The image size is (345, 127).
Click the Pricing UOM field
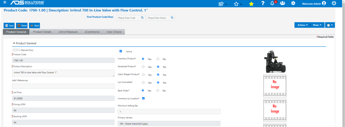pos(63,110)
